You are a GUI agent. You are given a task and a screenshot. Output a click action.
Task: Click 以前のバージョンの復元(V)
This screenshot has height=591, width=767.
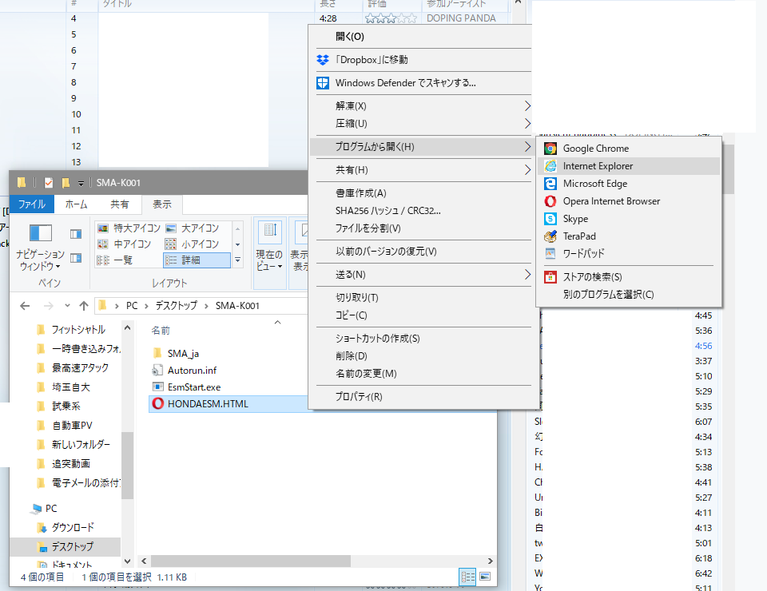(421, 252)
